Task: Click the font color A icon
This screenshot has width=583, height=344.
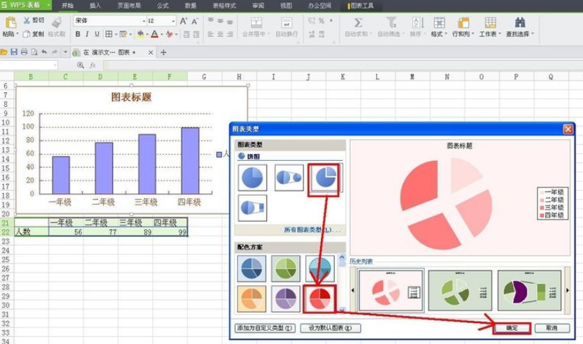Action: click(x=154, y=34)
